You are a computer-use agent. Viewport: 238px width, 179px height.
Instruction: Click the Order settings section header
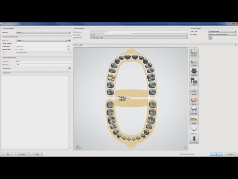click(x=79, y=28)
